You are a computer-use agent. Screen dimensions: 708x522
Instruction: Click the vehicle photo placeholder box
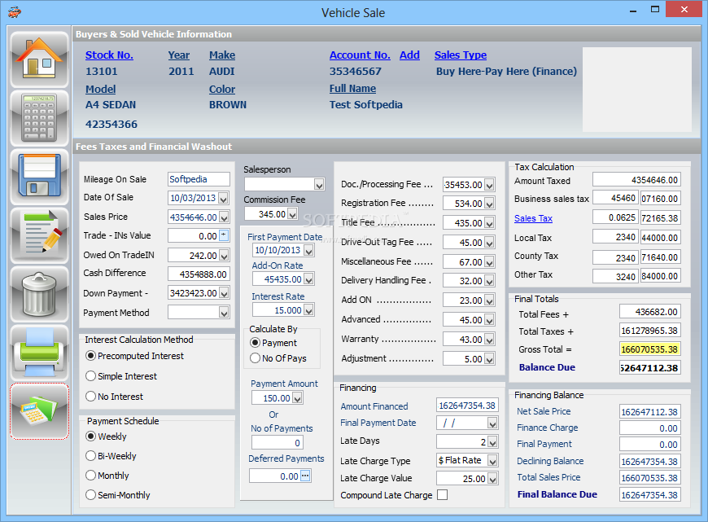point(636,90)
